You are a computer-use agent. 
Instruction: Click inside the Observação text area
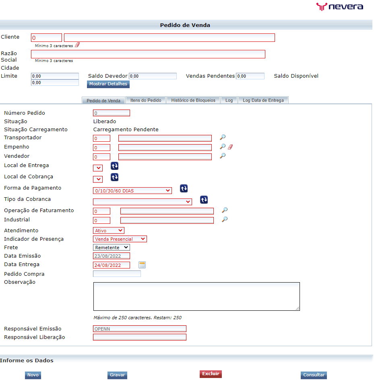[196, 296]
